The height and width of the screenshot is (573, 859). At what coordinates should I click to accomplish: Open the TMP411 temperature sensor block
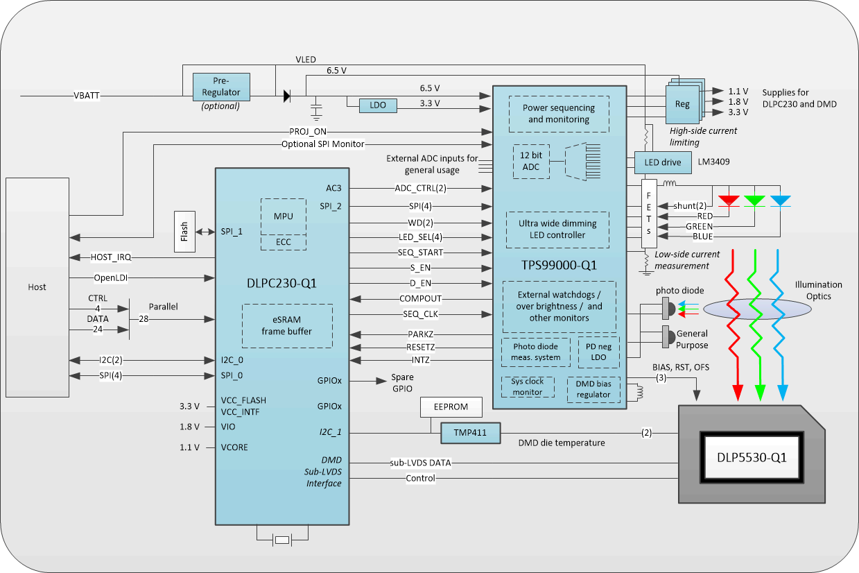(x=470, y=433)
